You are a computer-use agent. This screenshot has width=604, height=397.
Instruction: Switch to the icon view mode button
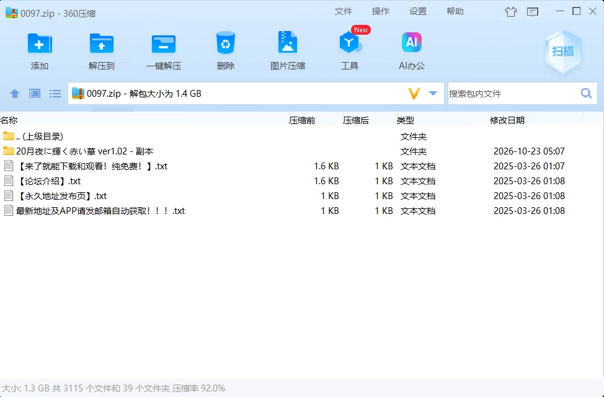[x=35, y=94]
